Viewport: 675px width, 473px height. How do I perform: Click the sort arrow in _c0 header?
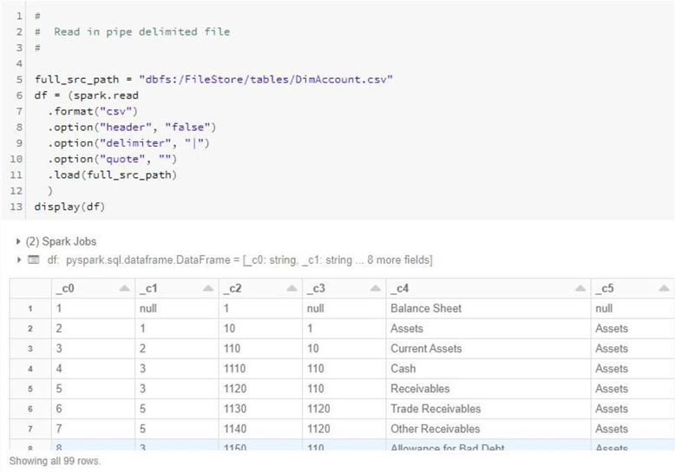(x=123, y=289)
